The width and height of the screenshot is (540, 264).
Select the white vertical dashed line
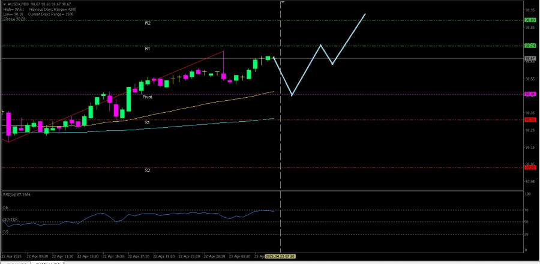point(281,150)
